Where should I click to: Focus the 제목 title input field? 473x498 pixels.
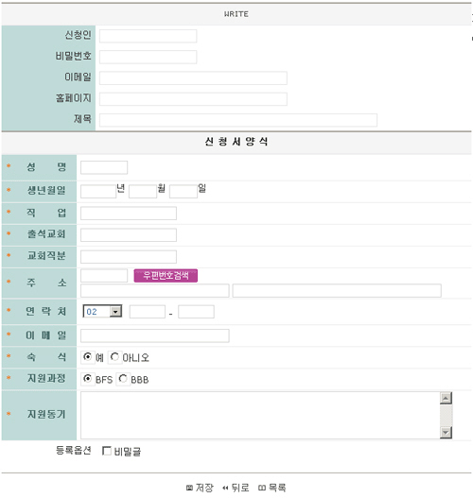pyautogui.click(x=238, y=120)
